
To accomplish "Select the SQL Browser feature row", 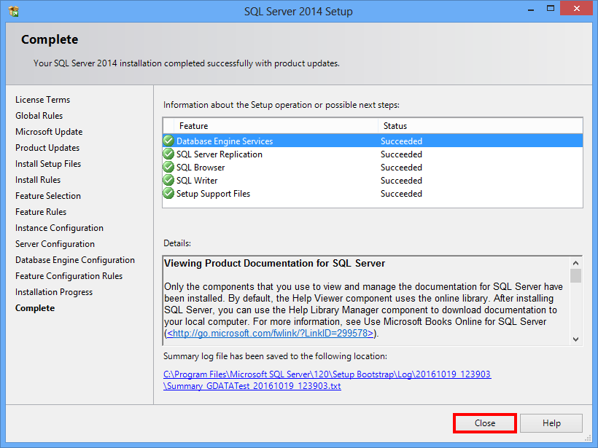I will (x=373, y=168).
